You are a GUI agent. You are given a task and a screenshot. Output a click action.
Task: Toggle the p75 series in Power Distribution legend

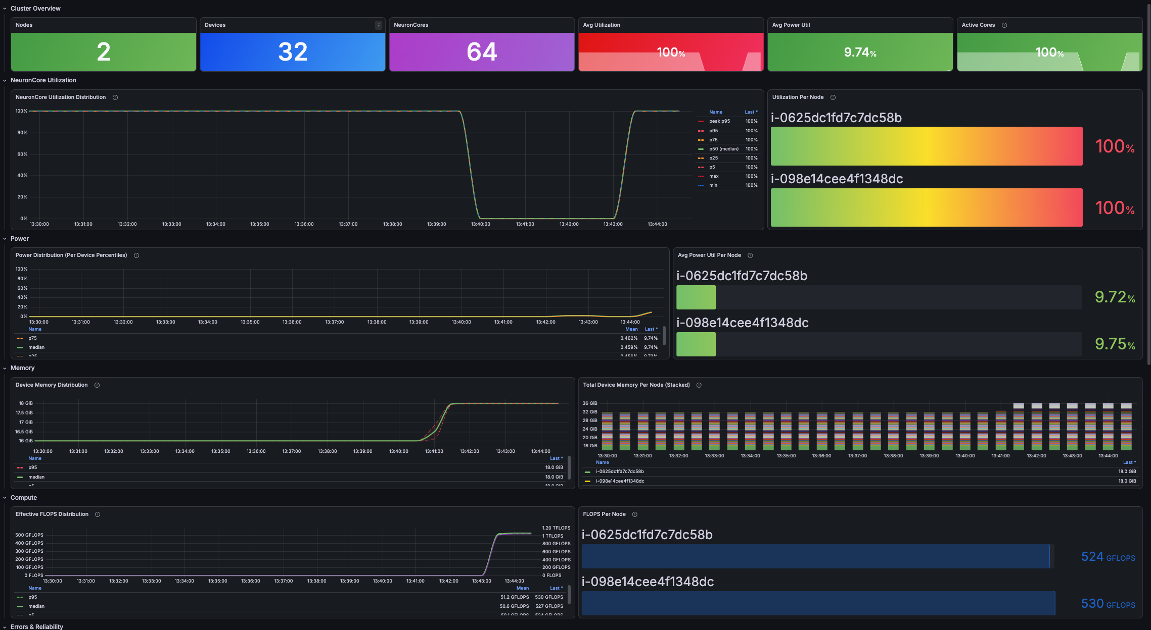32,338
